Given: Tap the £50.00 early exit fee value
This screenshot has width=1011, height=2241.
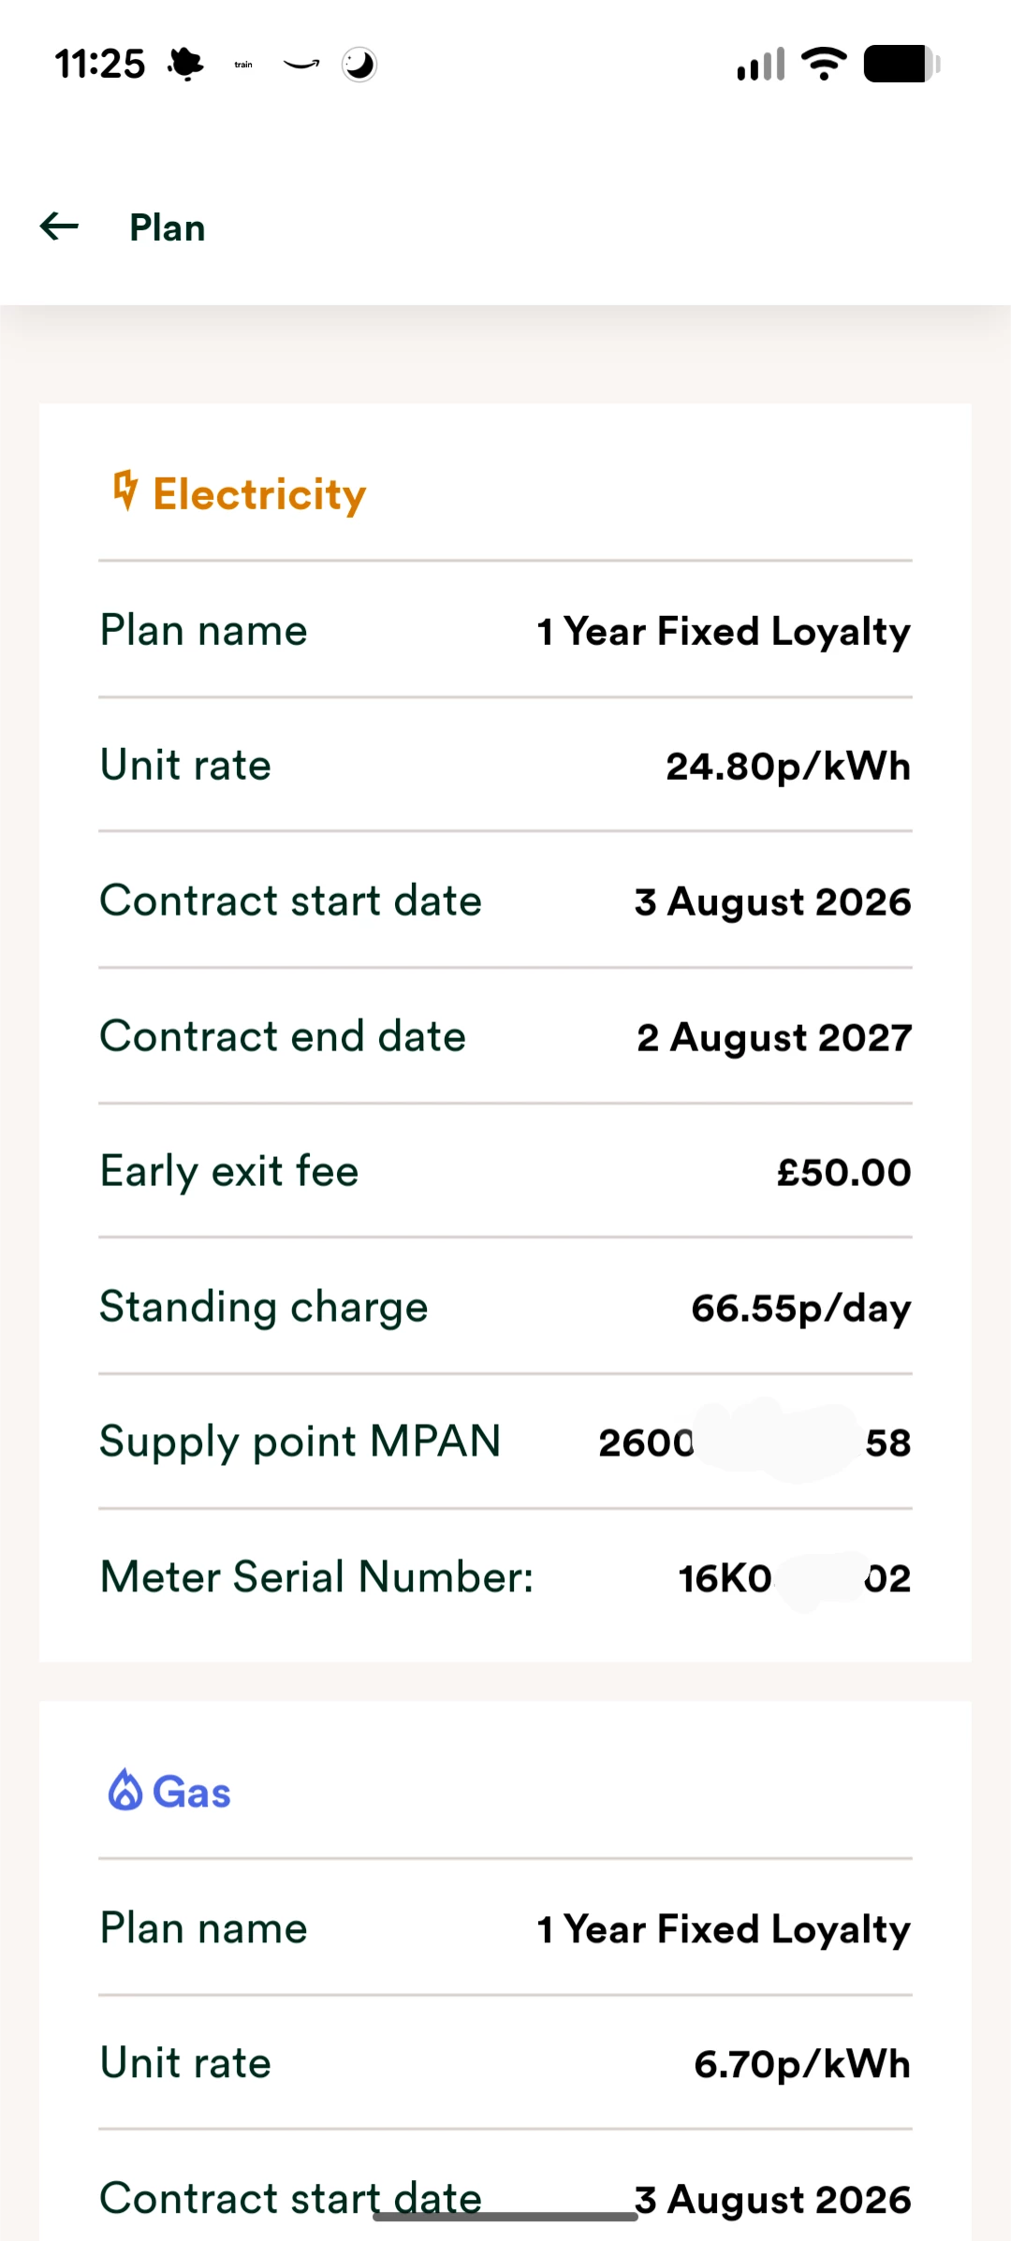Looking at the screenshot, I should [843, 1172].
